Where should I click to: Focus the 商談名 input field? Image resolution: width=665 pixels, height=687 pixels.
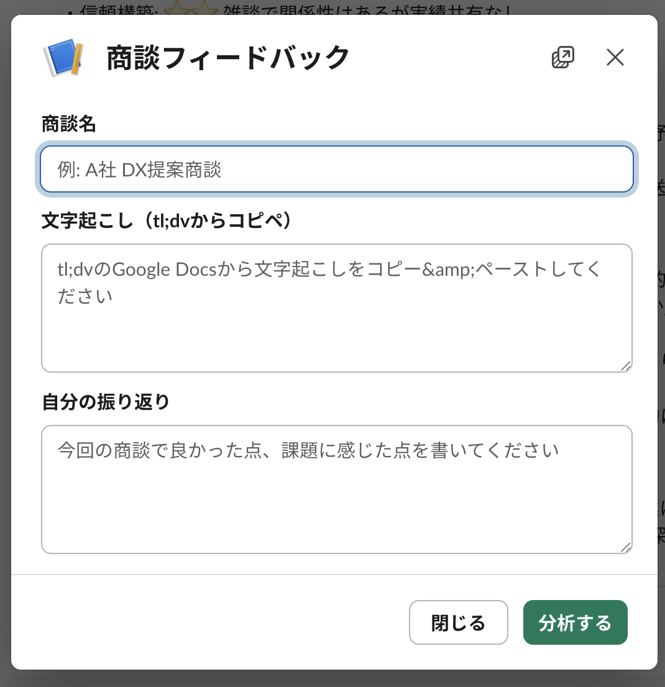[x=336, y=170]
